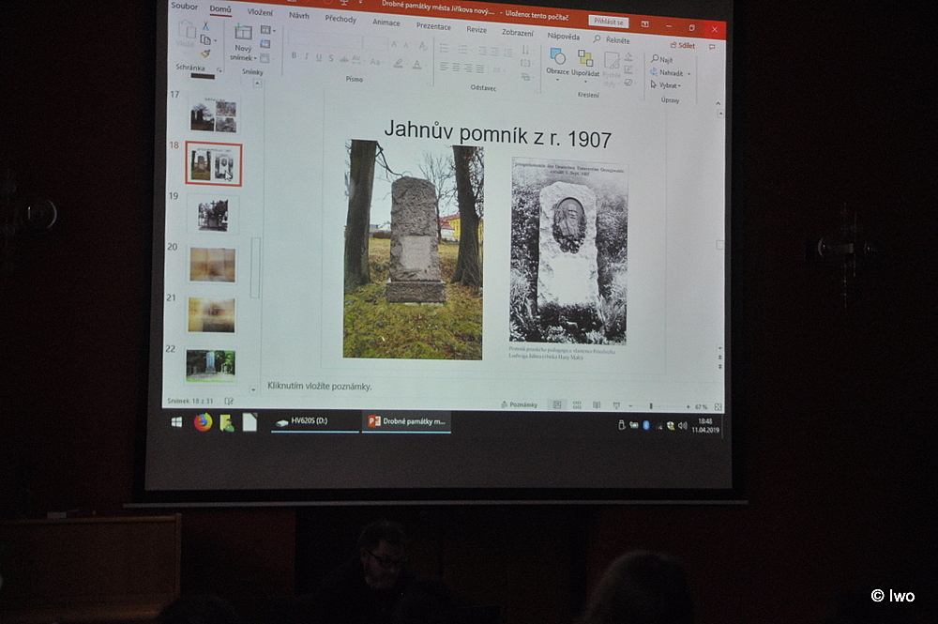Image resolution: width=938 pixels, height=624 pixels.
Task: Switch to the Přechody tab
Action: tap(340, 19)
